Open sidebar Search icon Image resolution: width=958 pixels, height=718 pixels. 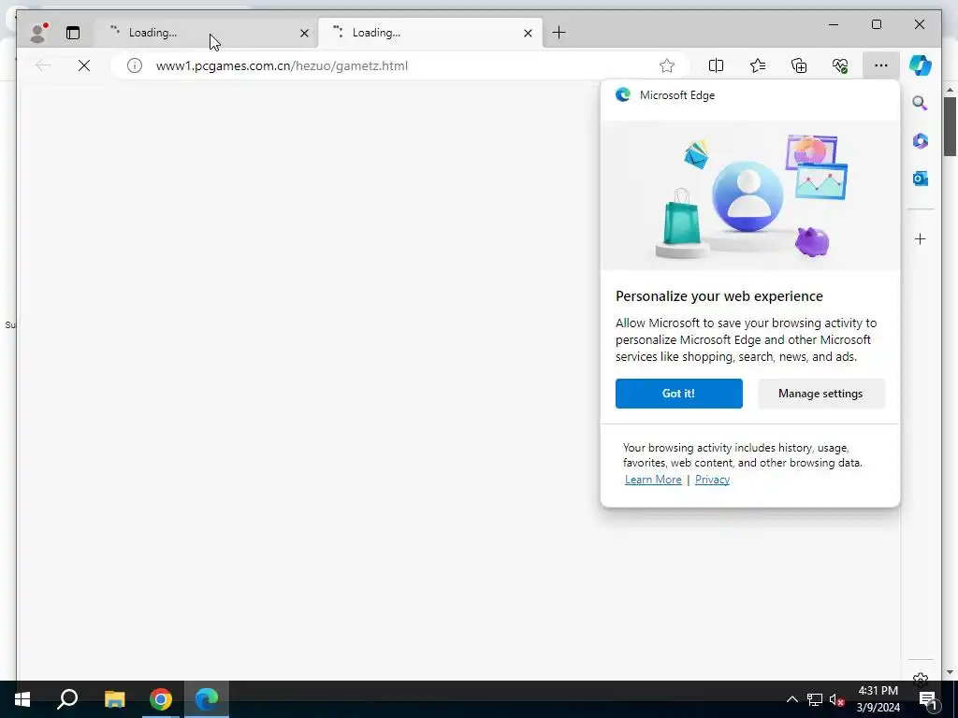point(921,103)
